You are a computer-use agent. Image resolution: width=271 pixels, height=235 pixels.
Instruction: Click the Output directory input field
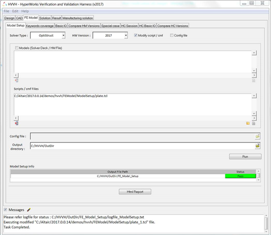pos(143,146)
